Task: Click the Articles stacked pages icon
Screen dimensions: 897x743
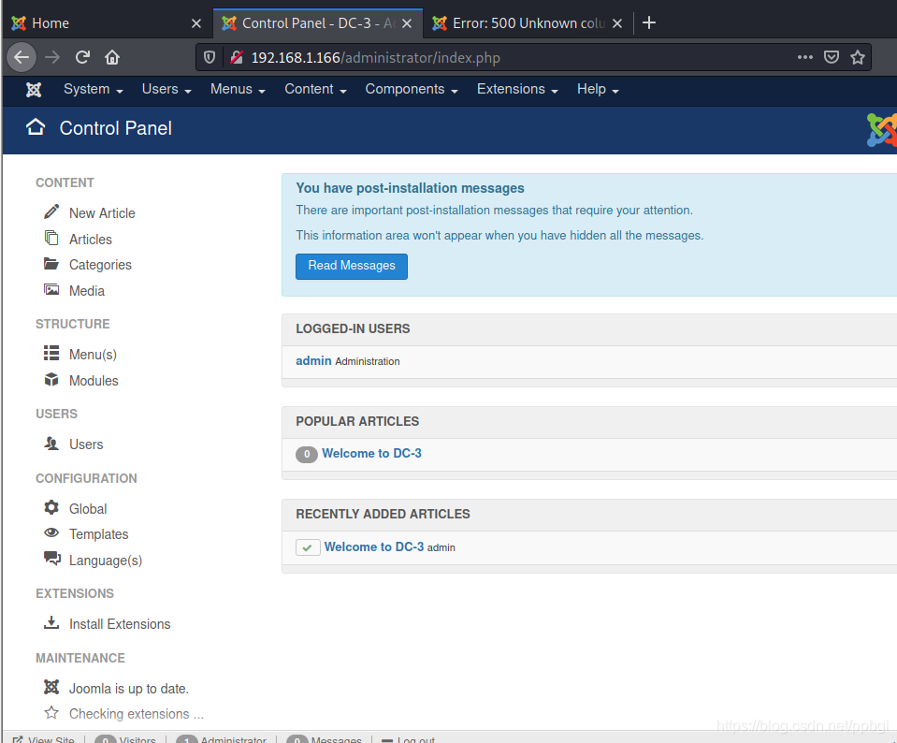Action: point(51,238)
